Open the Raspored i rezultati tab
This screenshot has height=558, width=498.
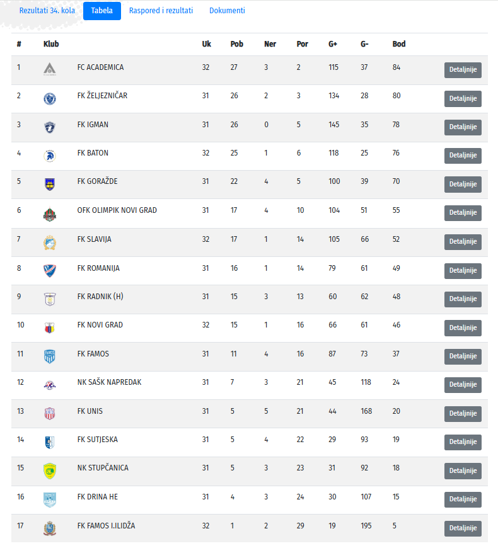[161, 11]
